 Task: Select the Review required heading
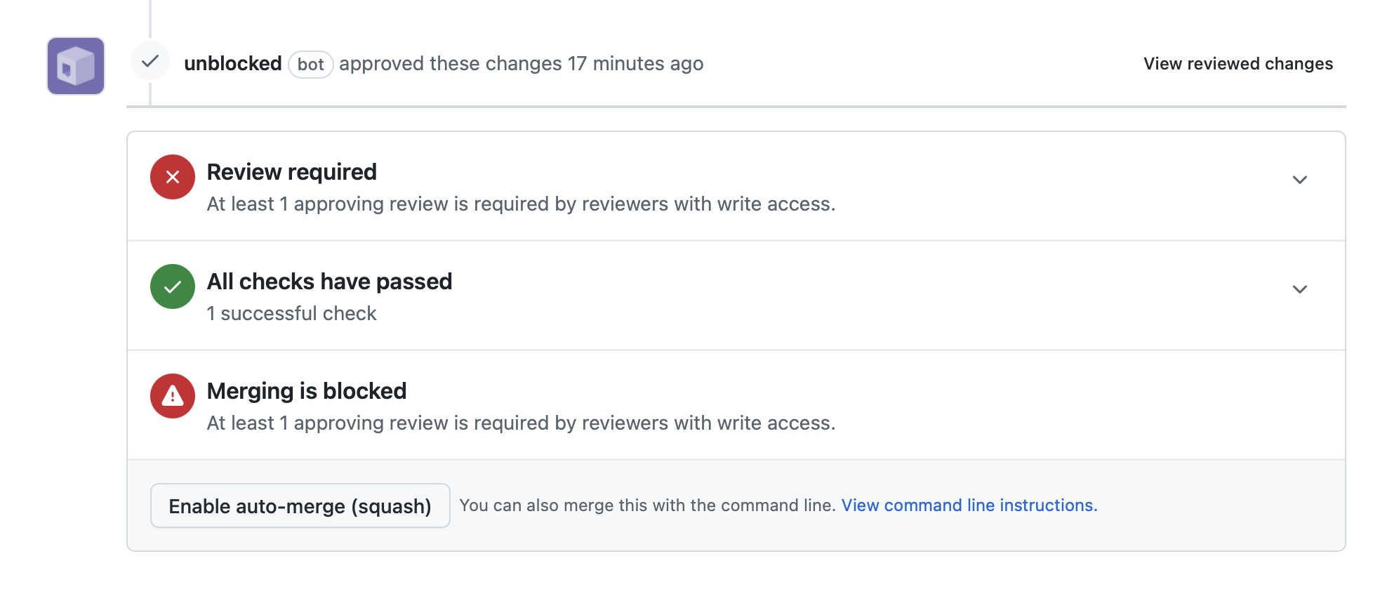[x=291, y=172]
